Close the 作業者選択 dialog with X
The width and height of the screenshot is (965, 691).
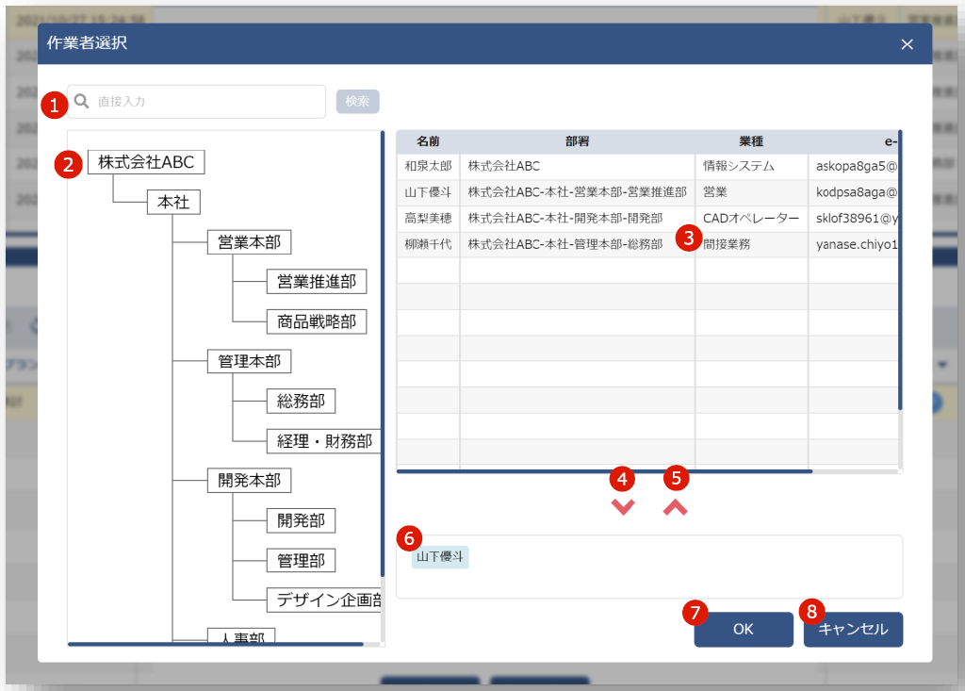coord(907,44)
